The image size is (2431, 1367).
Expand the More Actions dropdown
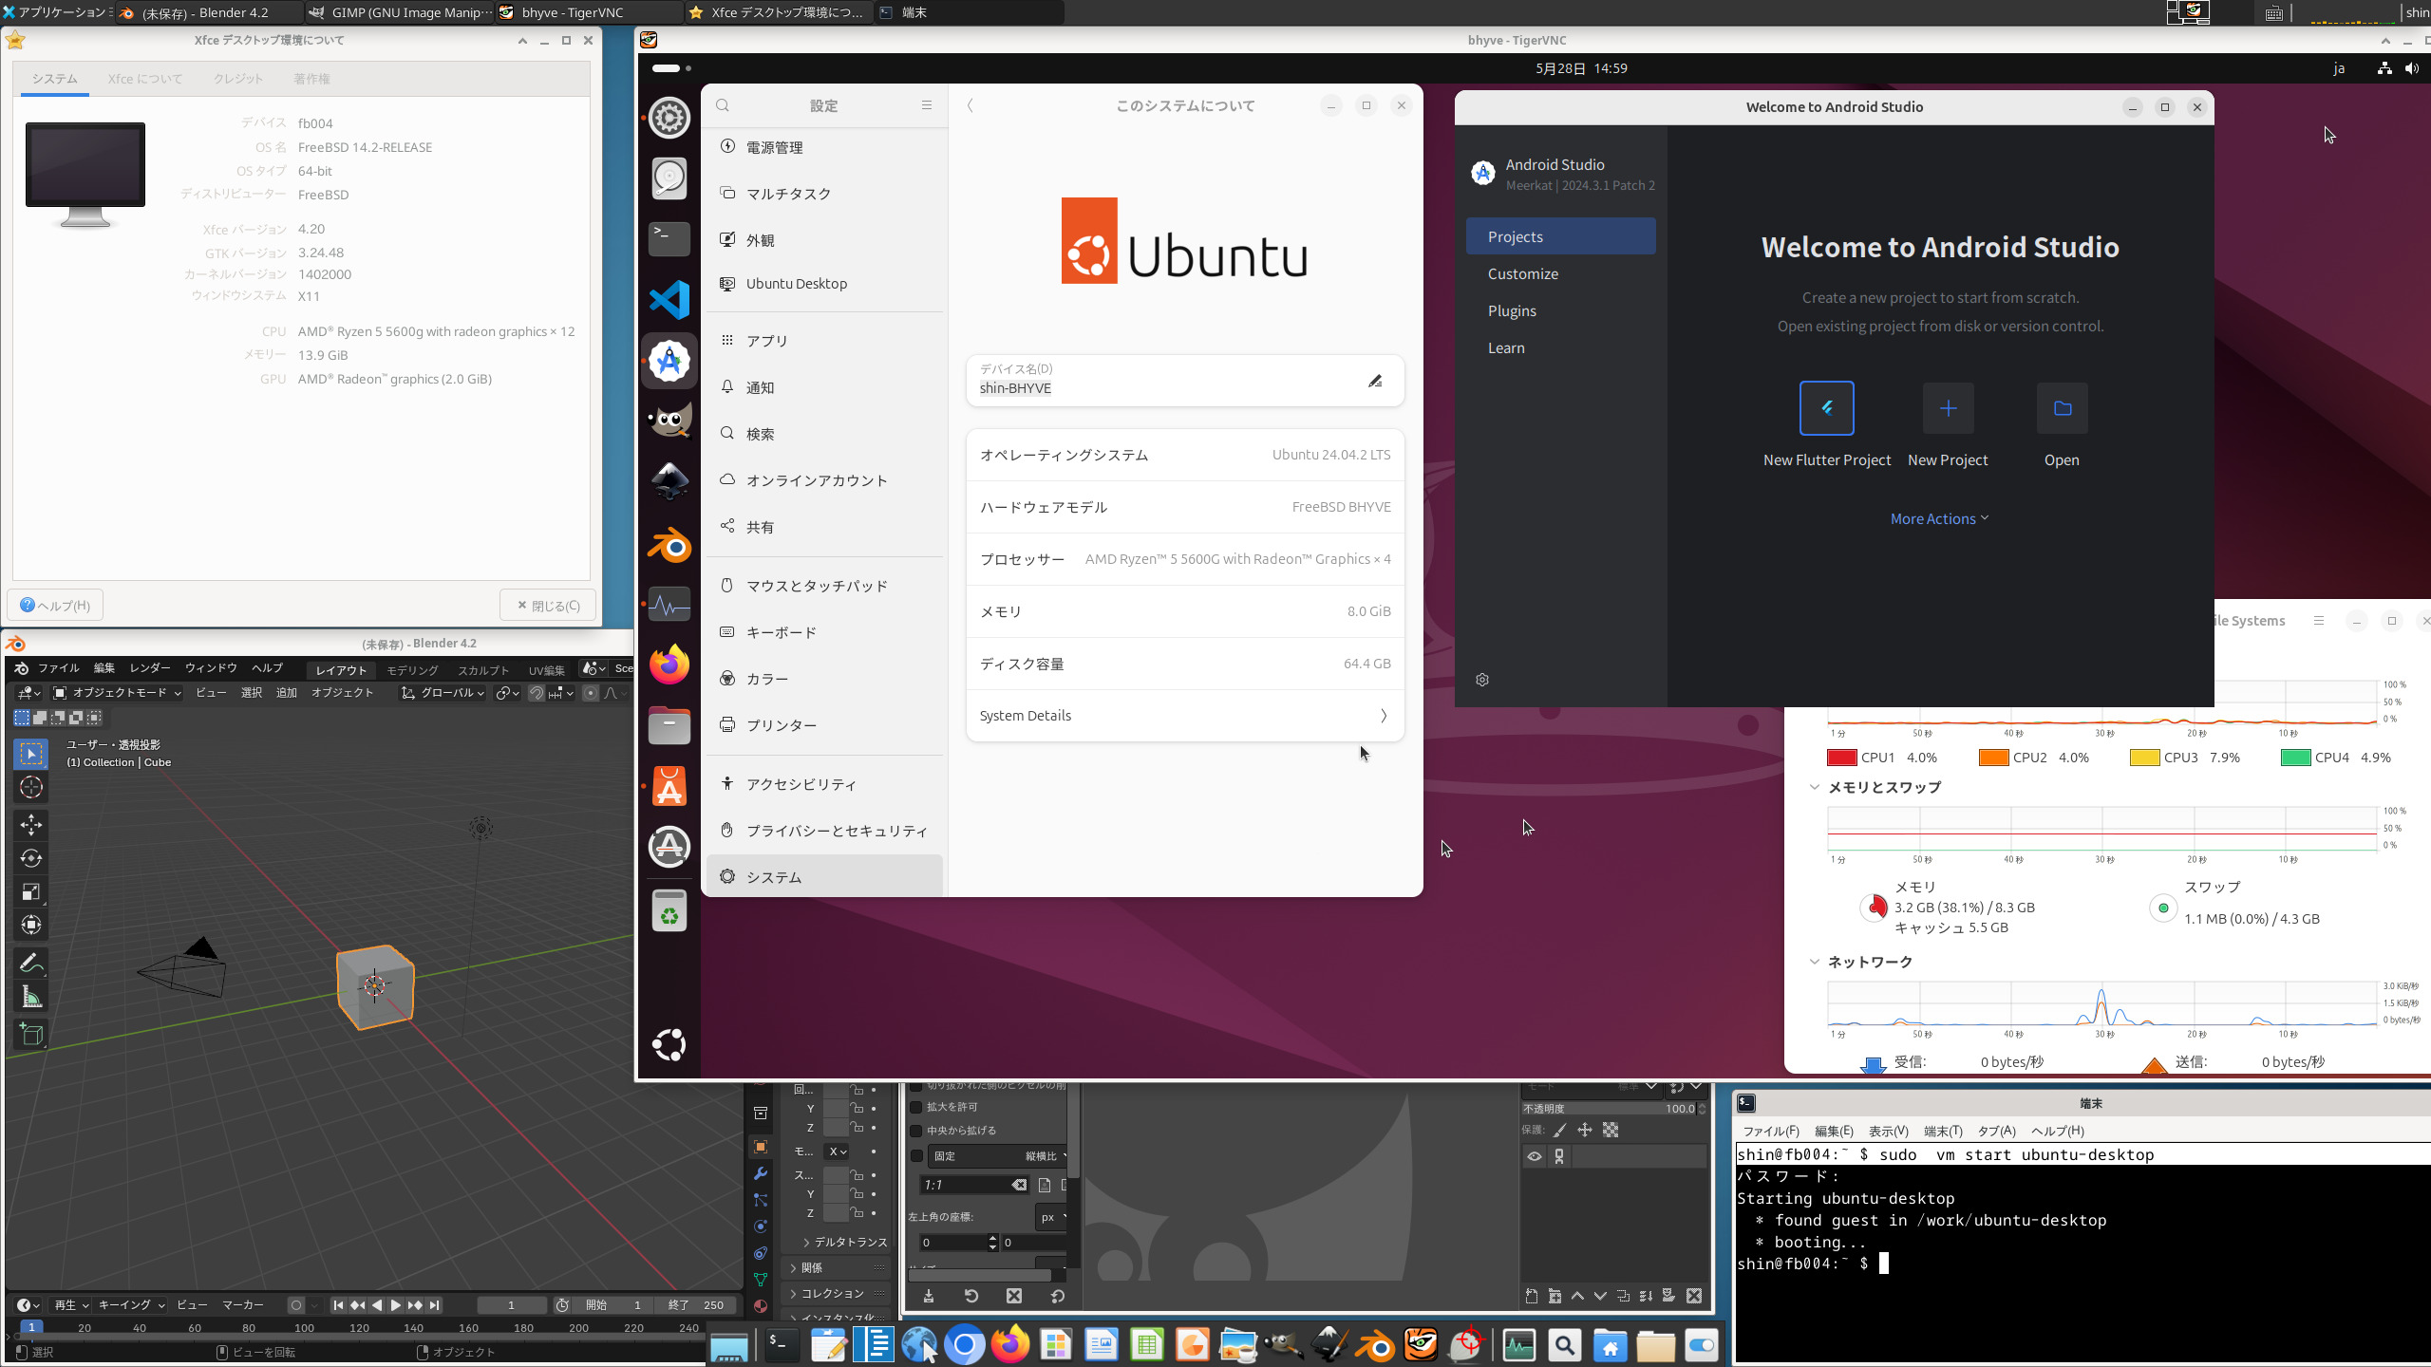1938,518
